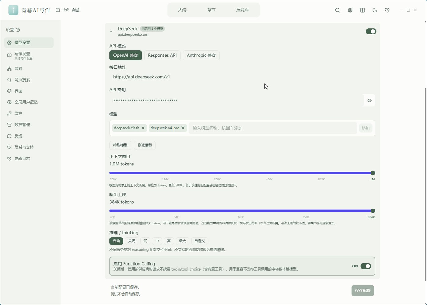The width and height of the screenshot is (427, 305).
Task: Open 联系与支持 in the sidebar
Action: [29, 147]
